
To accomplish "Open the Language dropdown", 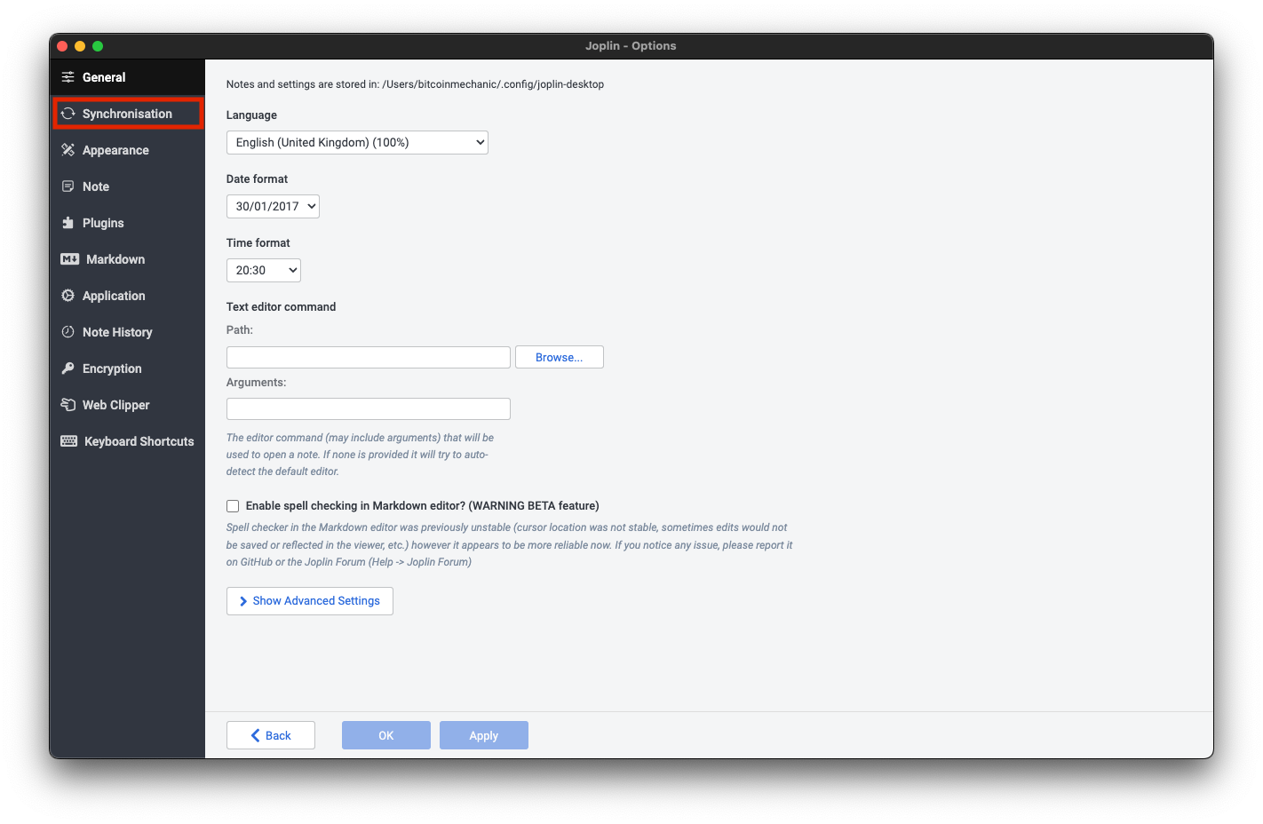I will coord(357,142).
